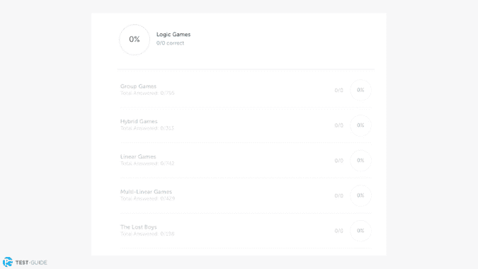This screenshot has width=478, height=269.
Task: Click the Hybrid Games 0% circle indicator
Action: click(360, 125)
